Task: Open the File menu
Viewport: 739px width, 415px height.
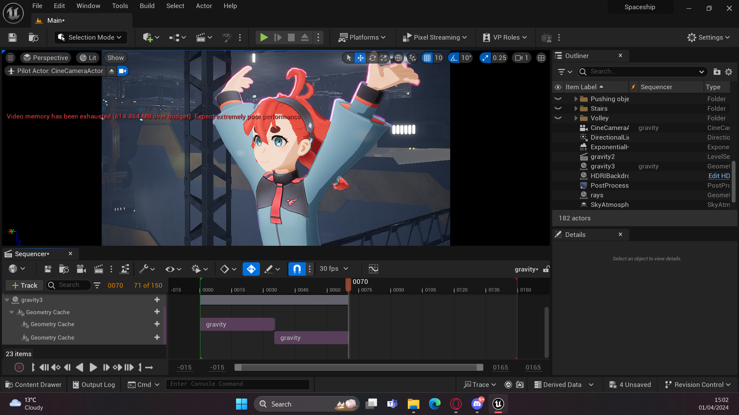Action: tap(37, 6)
